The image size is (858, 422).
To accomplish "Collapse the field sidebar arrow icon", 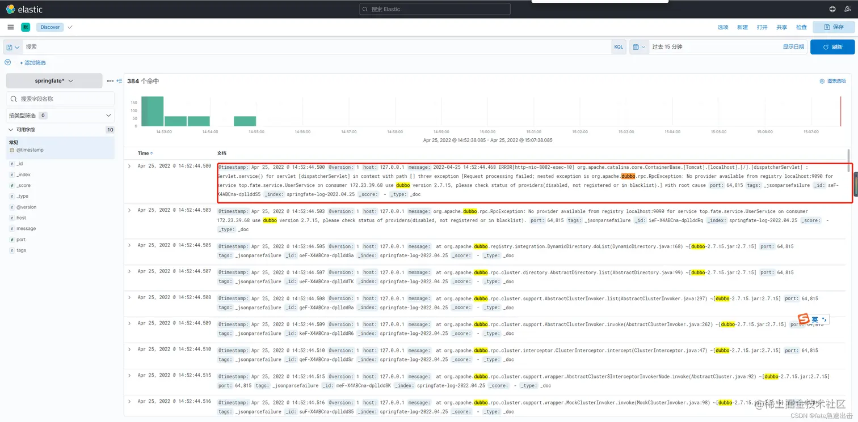I will [x=119, y=81].
